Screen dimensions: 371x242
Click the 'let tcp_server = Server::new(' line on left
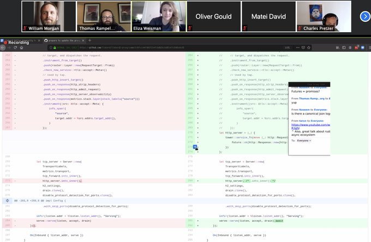click(x=59, y=162)
